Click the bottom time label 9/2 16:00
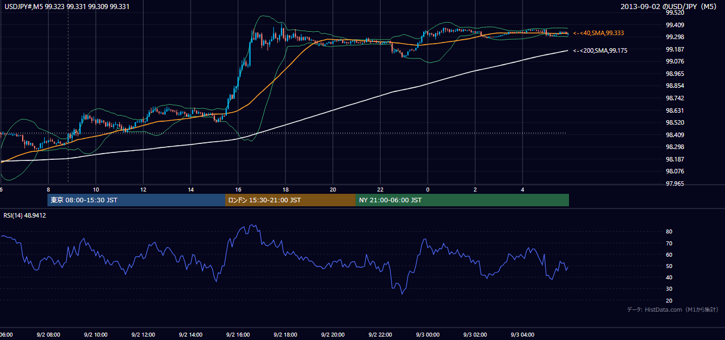 (238, 334)
